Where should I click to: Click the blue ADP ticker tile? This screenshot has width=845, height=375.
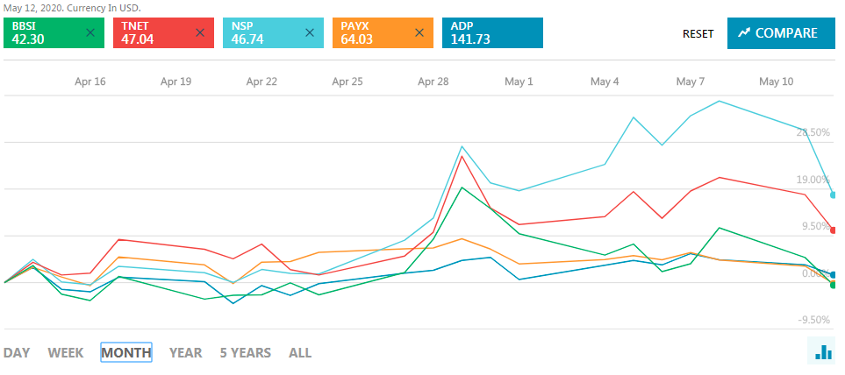(492, 32)
